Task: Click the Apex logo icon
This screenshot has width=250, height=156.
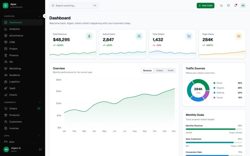Action: (6, 6)
